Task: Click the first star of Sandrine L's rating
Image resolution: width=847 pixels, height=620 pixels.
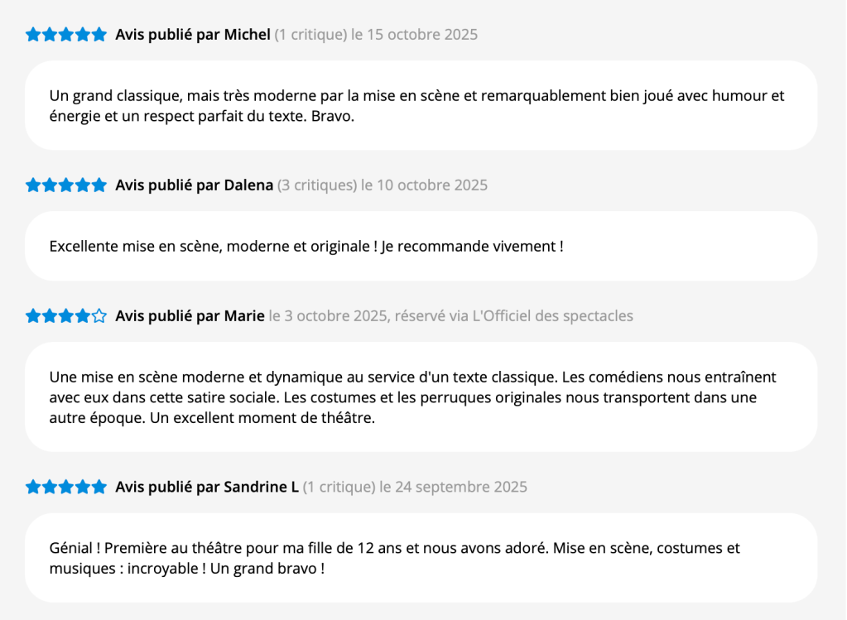Action: pyautogui.click(x=33, y=487)
